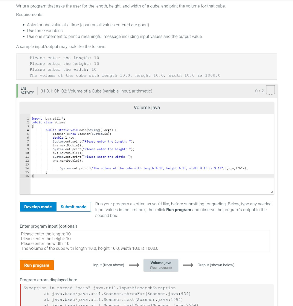The image size is (293, 306).
Task: Click the score badge icon next to 0 / 2
Action: tap(270, 90)
